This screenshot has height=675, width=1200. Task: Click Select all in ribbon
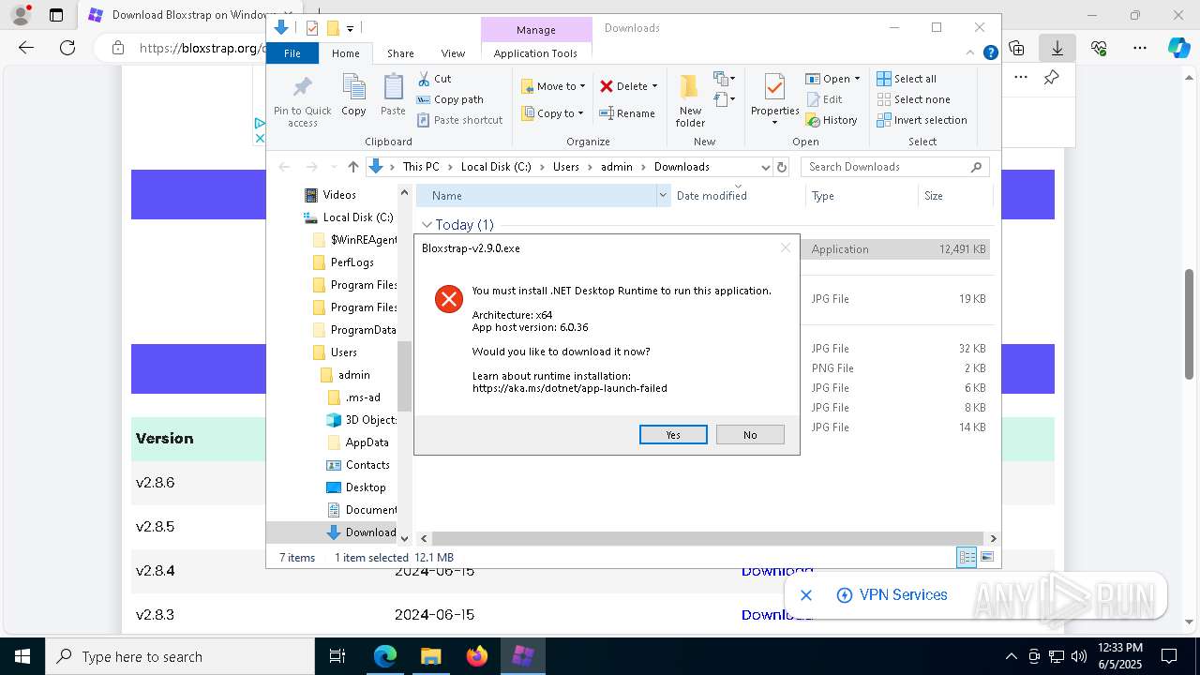pos(907,79)
